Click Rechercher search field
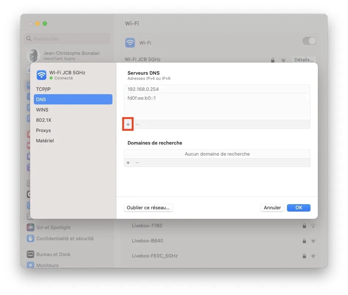This screenshot has height=295, width=348. [x=67, y=39]
